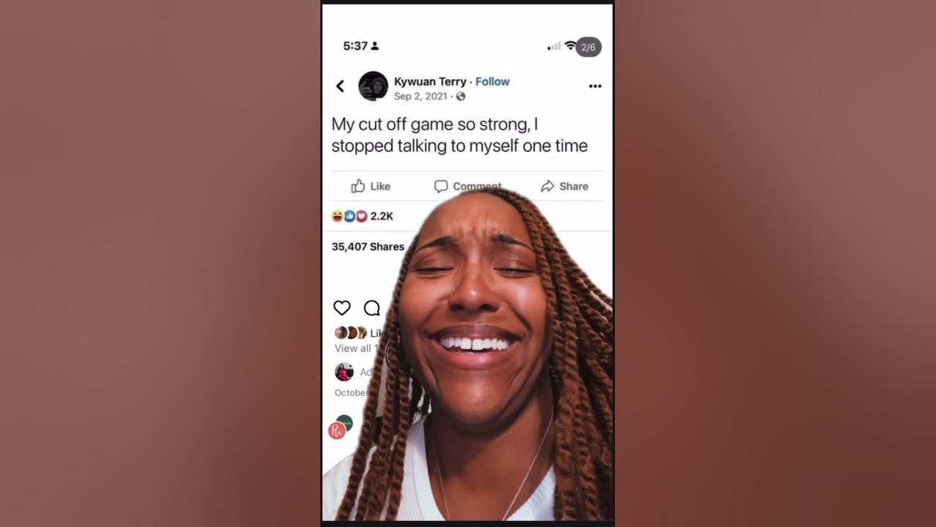Tap the cellular signal bars icon
This screenshot has width=936, height=527.
pyautogui.click(x=554, y=46)
